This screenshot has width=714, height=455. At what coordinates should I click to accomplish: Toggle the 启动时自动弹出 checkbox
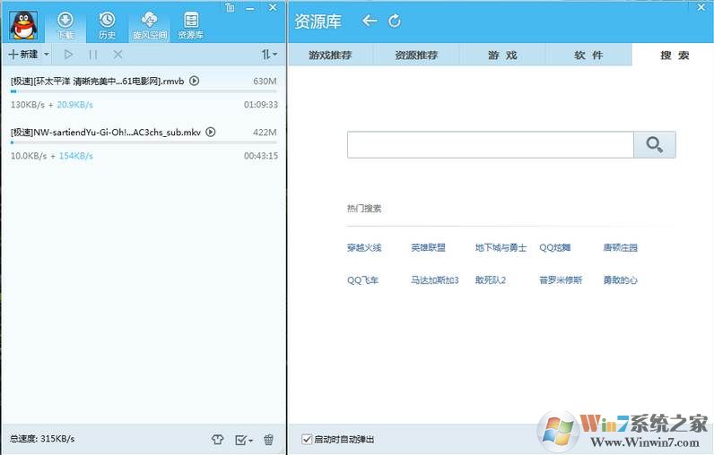[x=308, y=439]
